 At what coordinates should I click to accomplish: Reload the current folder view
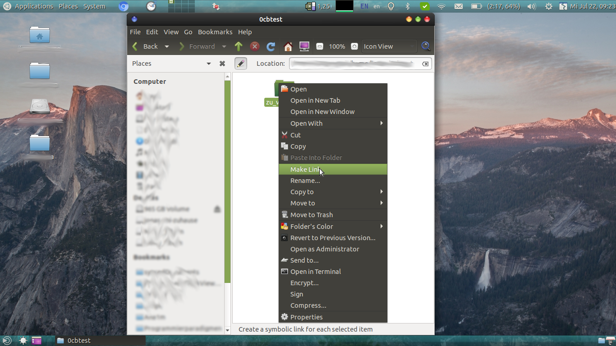pyautogui.click(x=271, y=46)
